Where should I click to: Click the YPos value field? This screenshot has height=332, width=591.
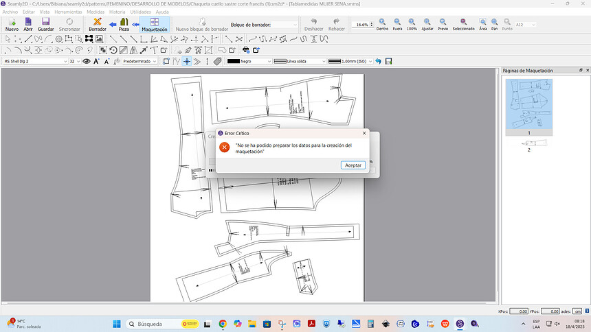pos(550,311)
